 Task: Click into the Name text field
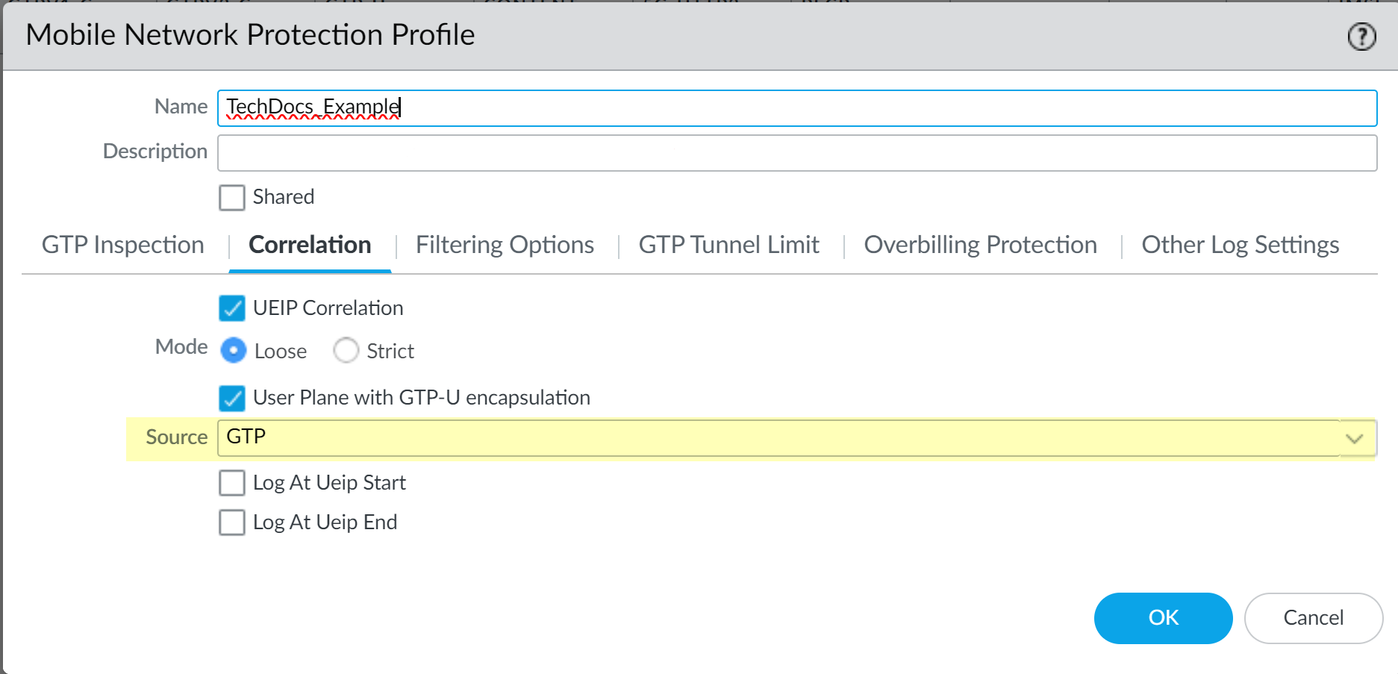(796, 108)
